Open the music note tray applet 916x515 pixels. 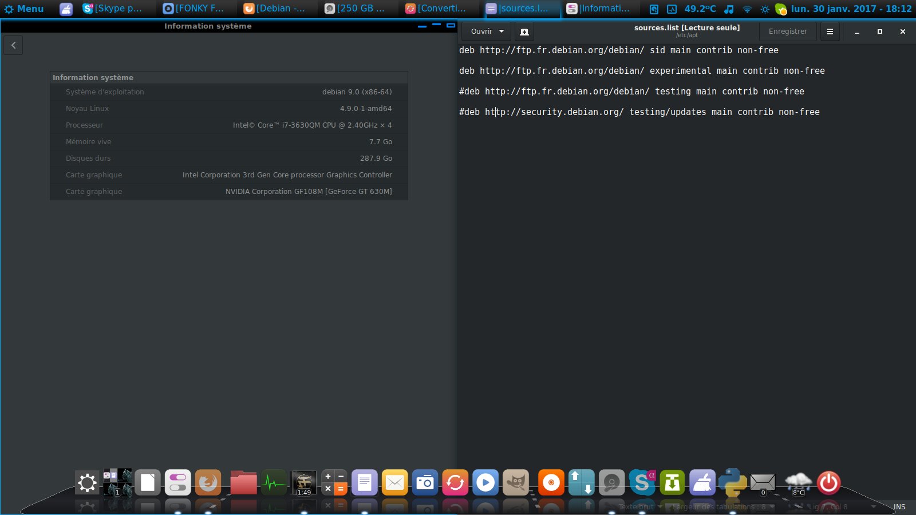tap(729, 9)
